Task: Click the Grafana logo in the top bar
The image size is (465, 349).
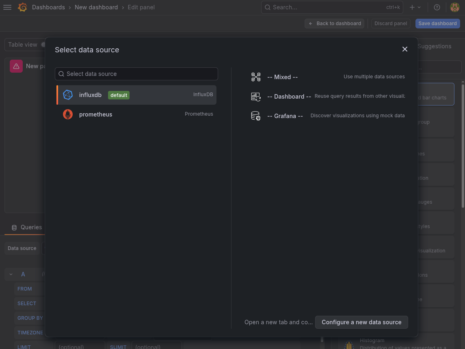Action: [x=23, y=7]
